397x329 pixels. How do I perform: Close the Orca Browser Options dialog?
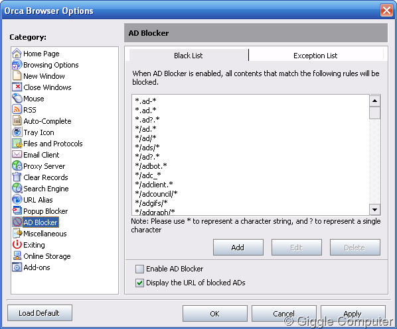pyautogui.click(x=386, y=11)
